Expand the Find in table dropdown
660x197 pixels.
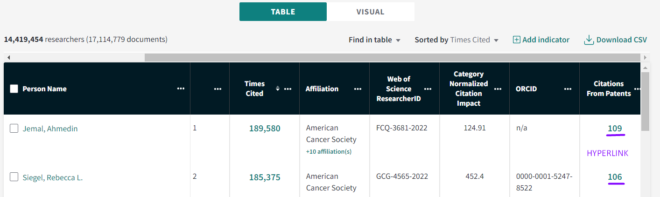tap(375, 40)
